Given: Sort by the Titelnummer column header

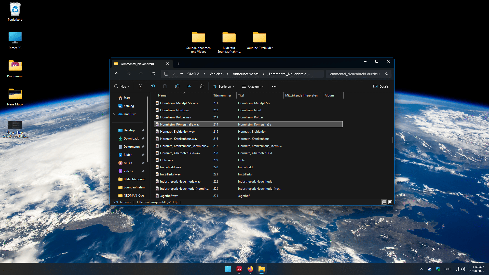Looking at the screenshot, I should tap(222, 95).
